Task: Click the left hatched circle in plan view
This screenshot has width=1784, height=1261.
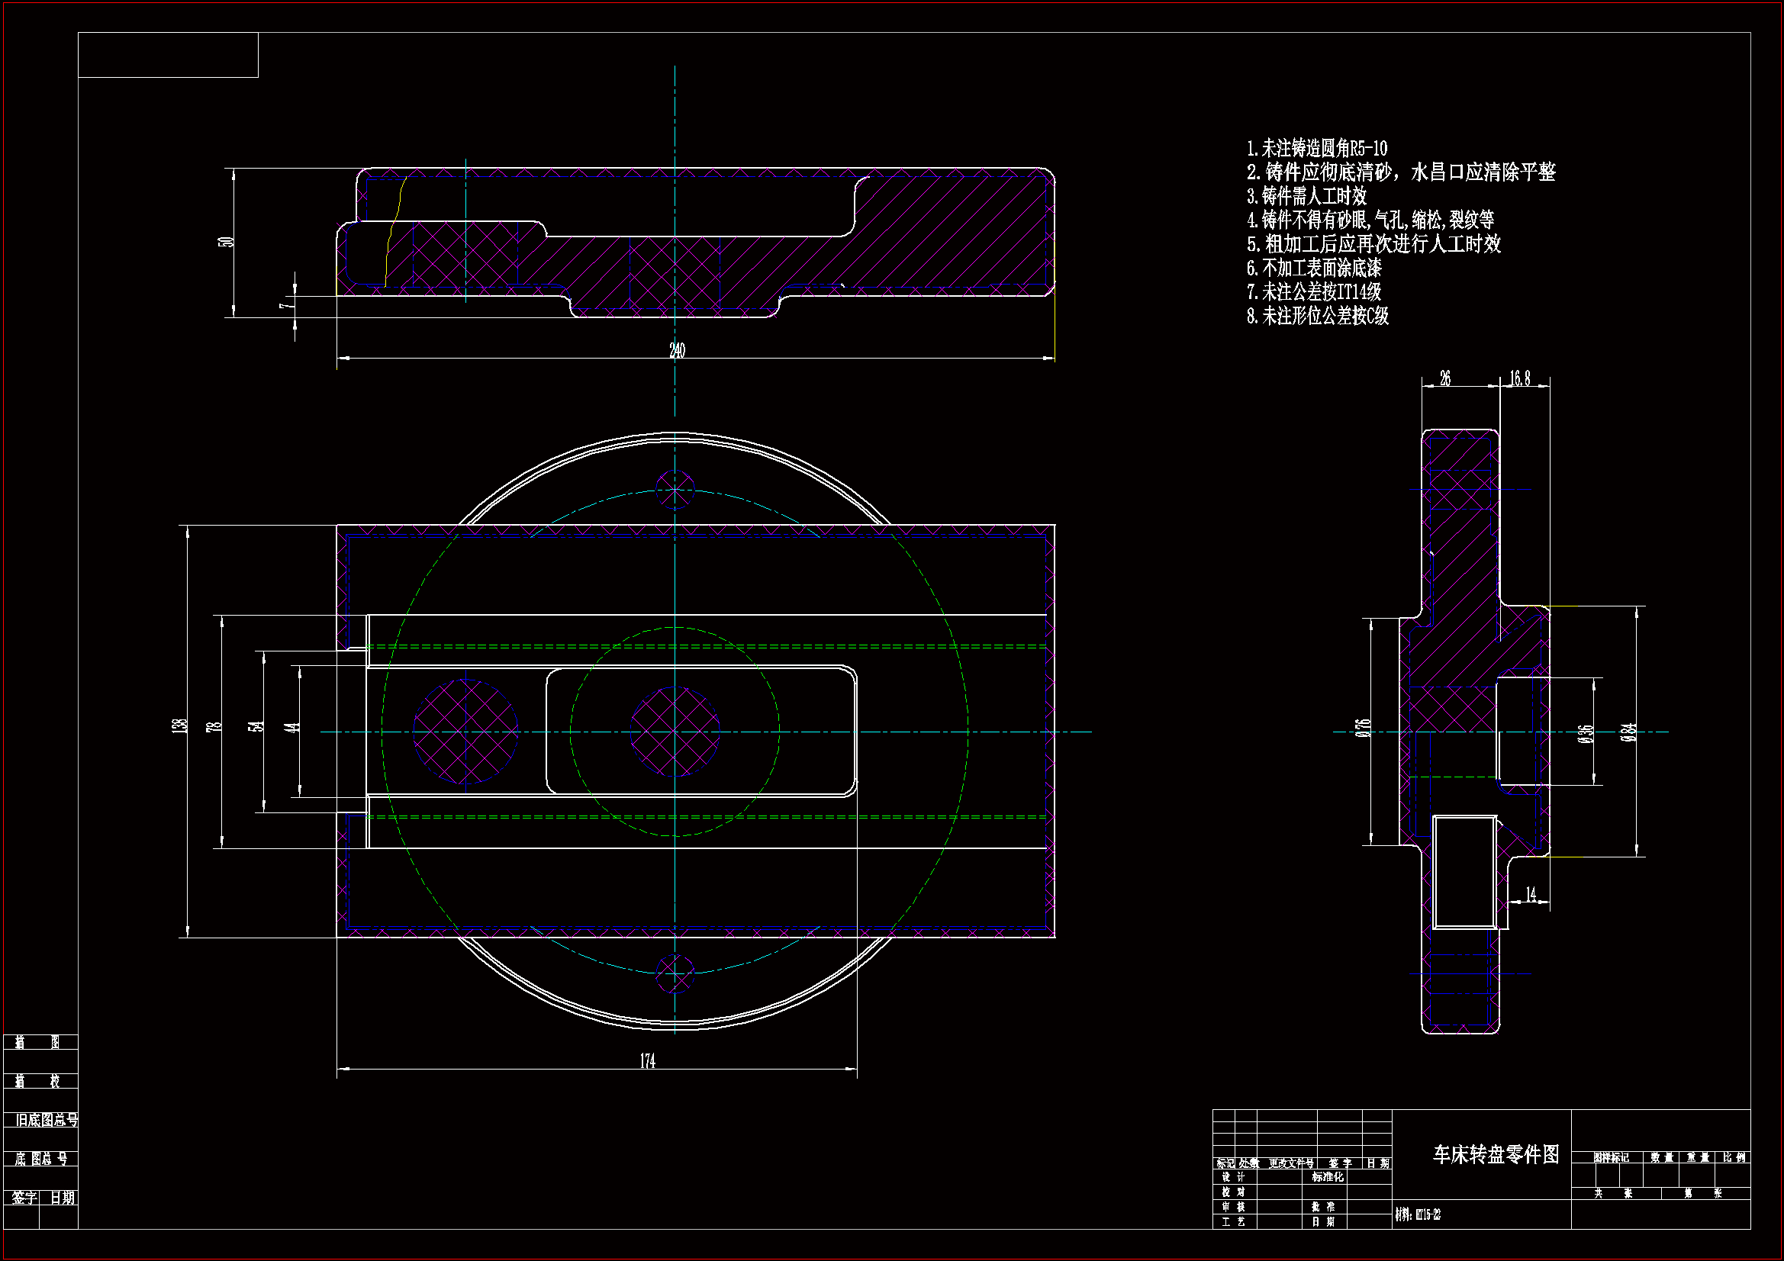Action: [x=465, y=732]
